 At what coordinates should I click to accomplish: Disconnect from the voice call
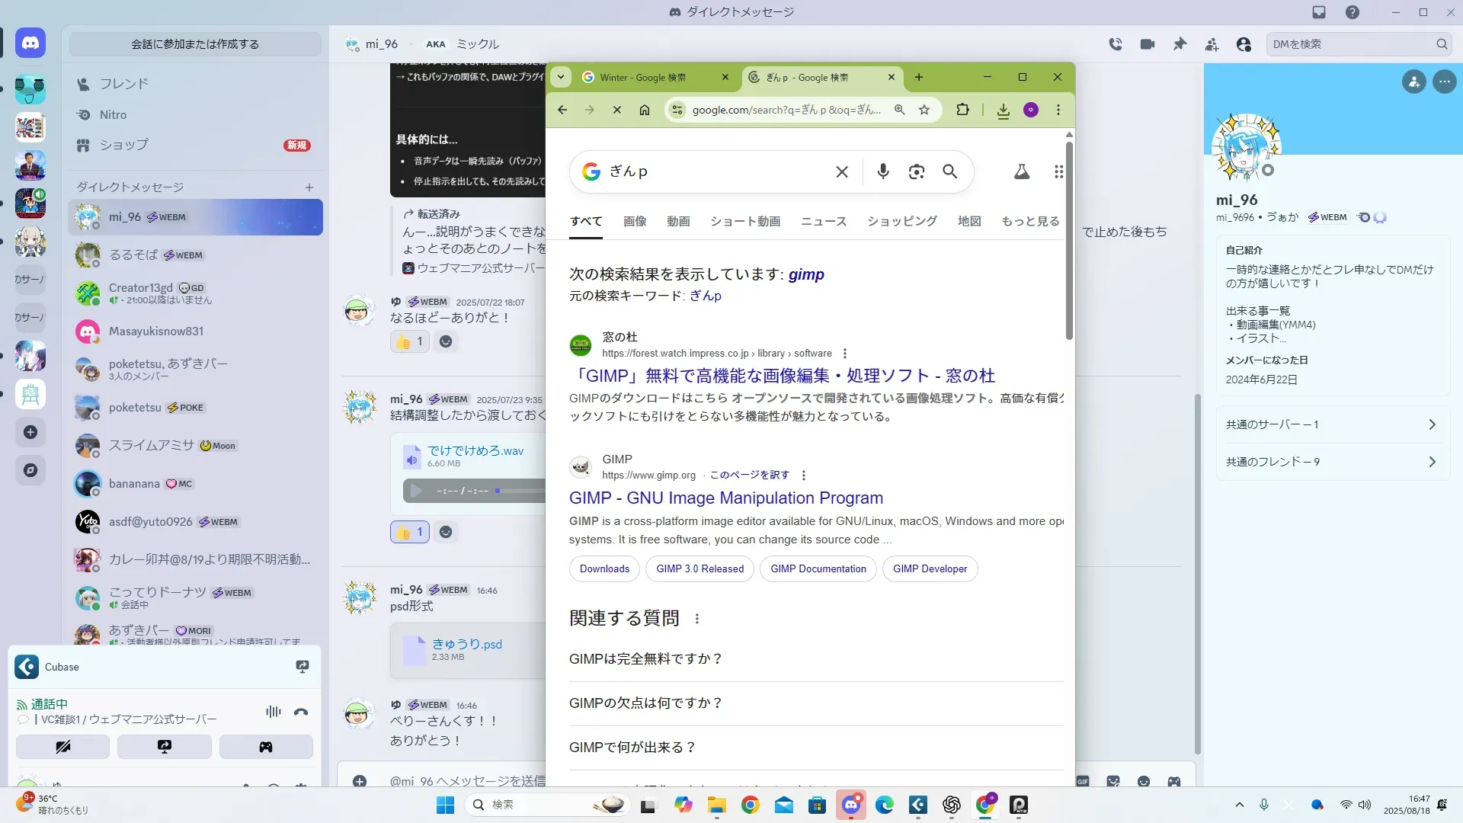coord(301,712)
